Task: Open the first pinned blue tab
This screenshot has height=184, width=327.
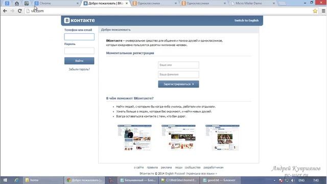Action: pos(7,4)
